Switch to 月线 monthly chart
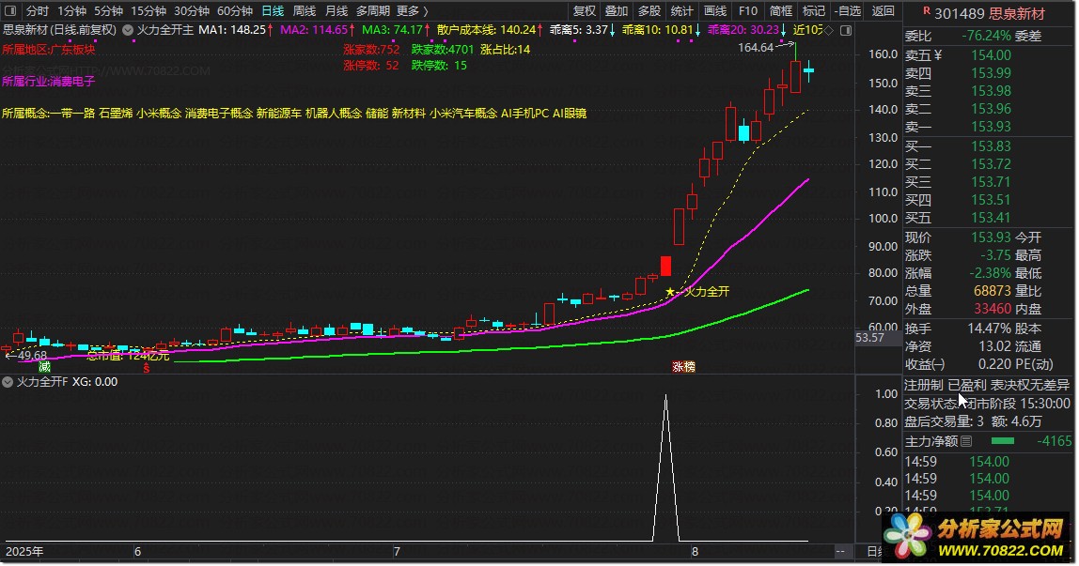The height and width of the screenshot is (566, 1079). click(336, 11)
